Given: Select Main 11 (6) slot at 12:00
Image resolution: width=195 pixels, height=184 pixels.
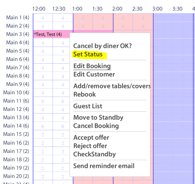Looking at the screenshot, I should click(x=43, y=101).
